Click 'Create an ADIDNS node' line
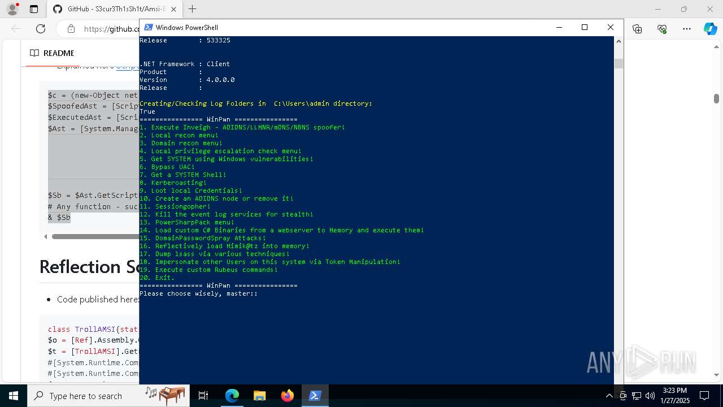The image size is (723, 407). [217, 198]
